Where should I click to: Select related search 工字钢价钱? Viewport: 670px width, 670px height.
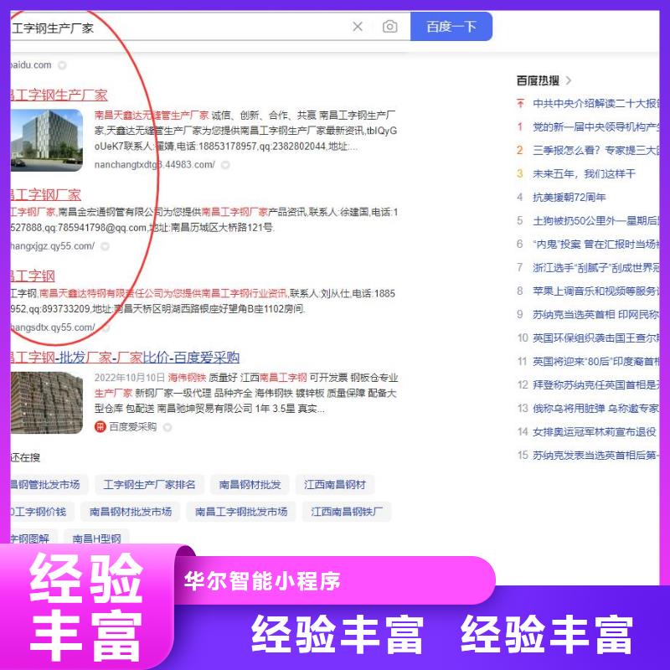[x=43, y=512]
